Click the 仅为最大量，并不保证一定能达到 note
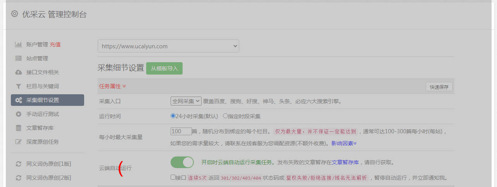 (x=316, y=131)
